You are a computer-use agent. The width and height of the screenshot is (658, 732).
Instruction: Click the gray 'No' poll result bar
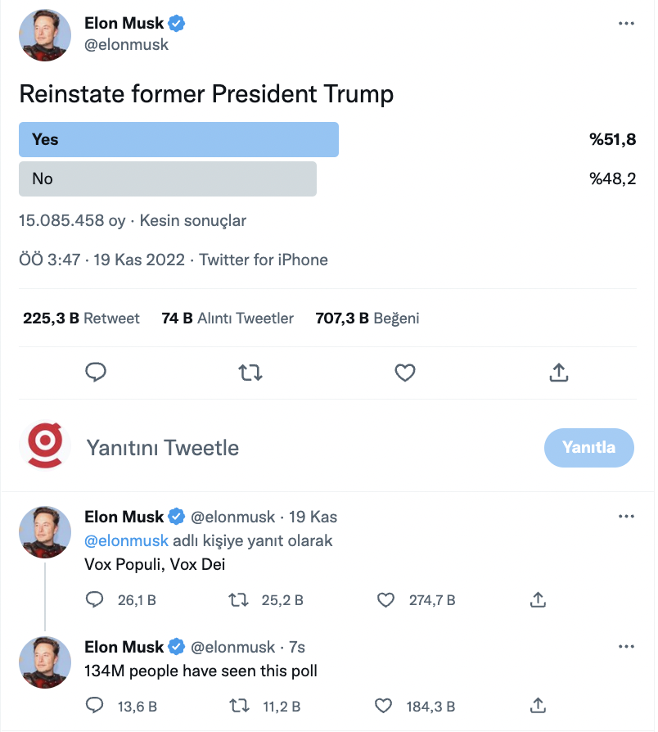tap(168, 178)
